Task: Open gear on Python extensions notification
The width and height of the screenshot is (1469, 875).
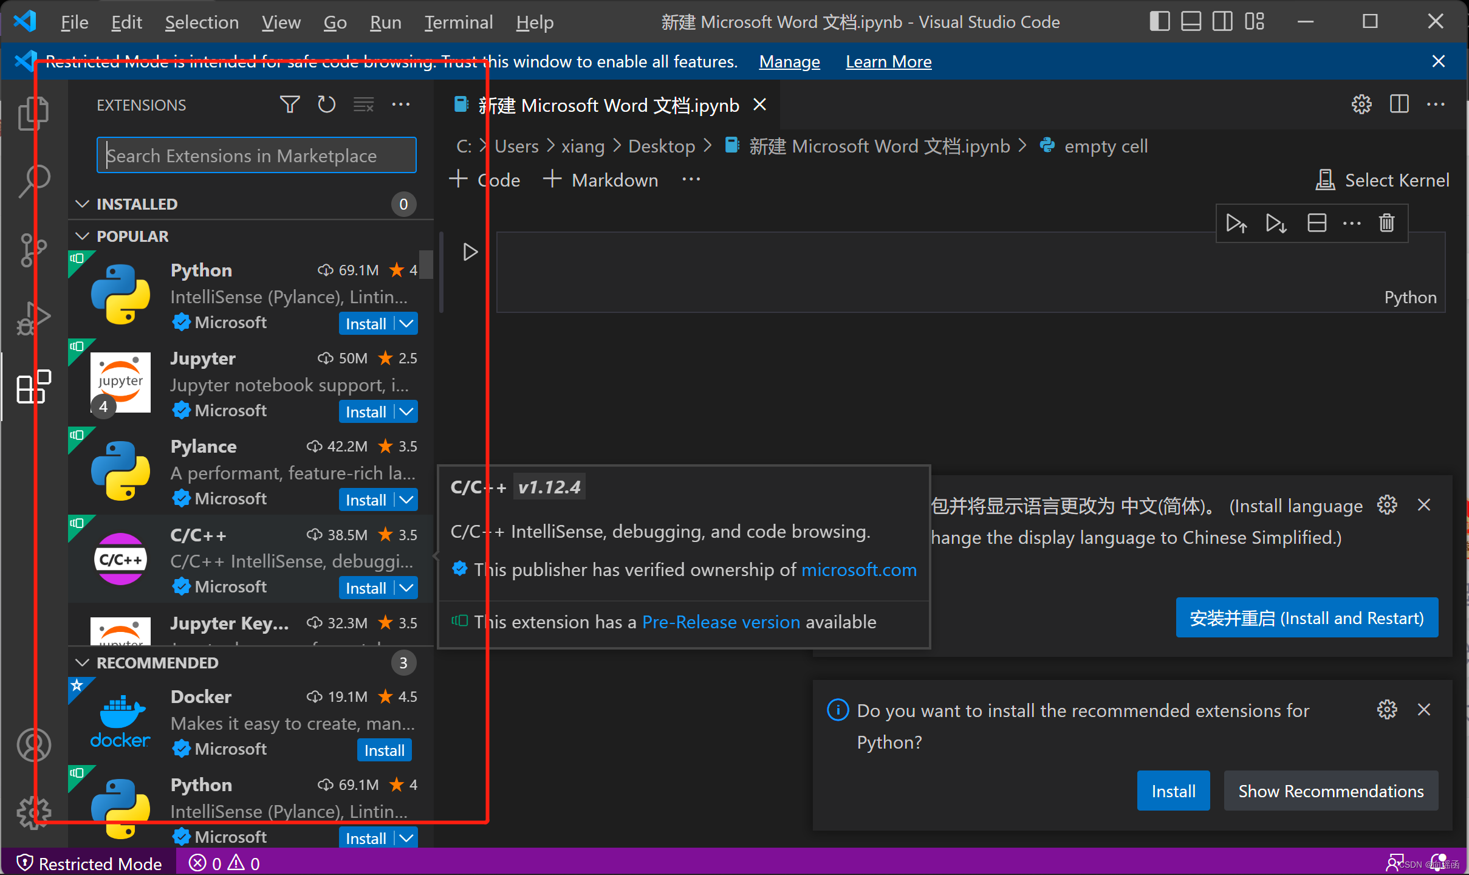Action: pos(1387,710)
